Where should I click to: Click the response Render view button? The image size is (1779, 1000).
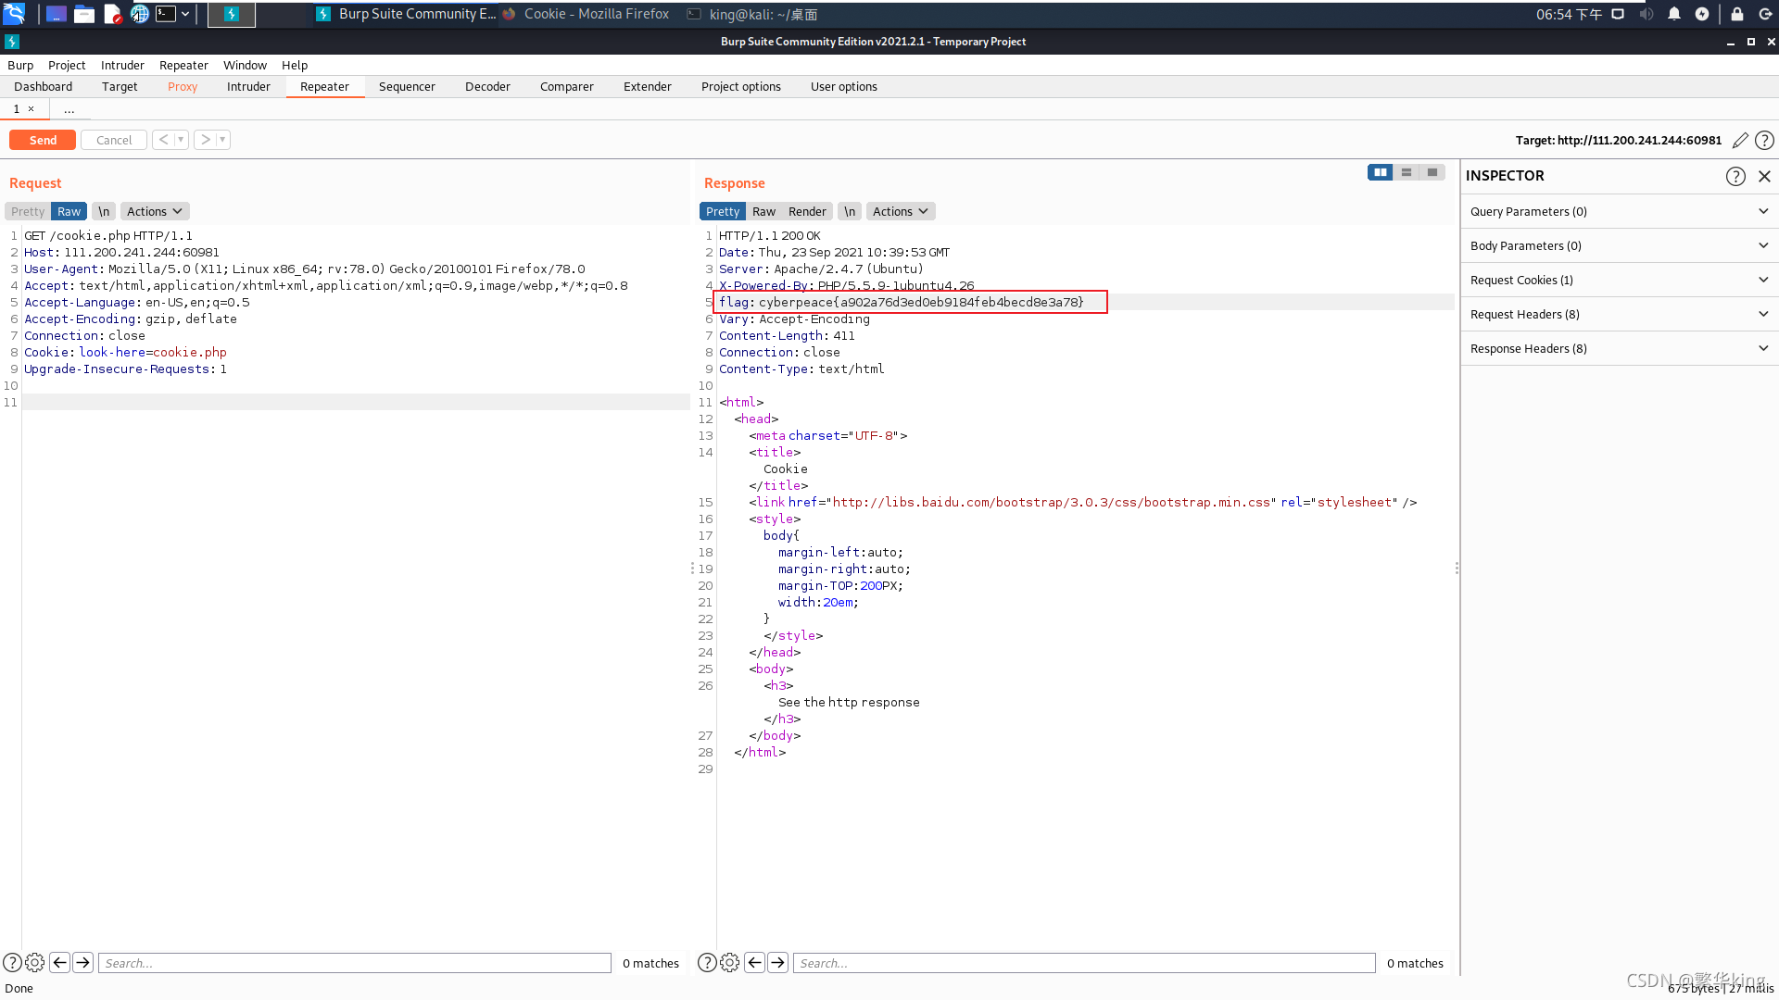[807, 211]
